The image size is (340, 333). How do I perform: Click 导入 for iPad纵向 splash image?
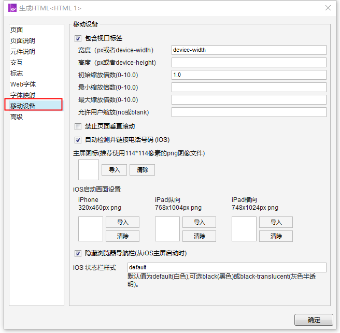coord(199,222)
